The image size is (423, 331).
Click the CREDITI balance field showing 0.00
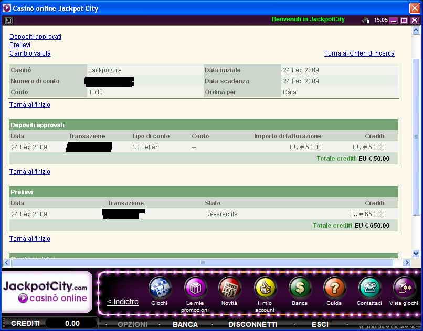71,324
